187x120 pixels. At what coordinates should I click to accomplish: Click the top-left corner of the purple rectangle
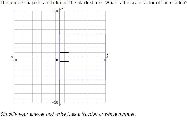click(x=60, y=34)
